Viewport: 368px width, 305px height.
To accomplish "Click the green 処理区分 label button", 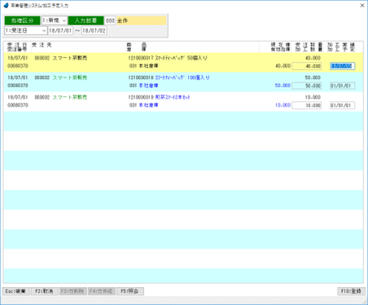I will click(x=23, y=20).
